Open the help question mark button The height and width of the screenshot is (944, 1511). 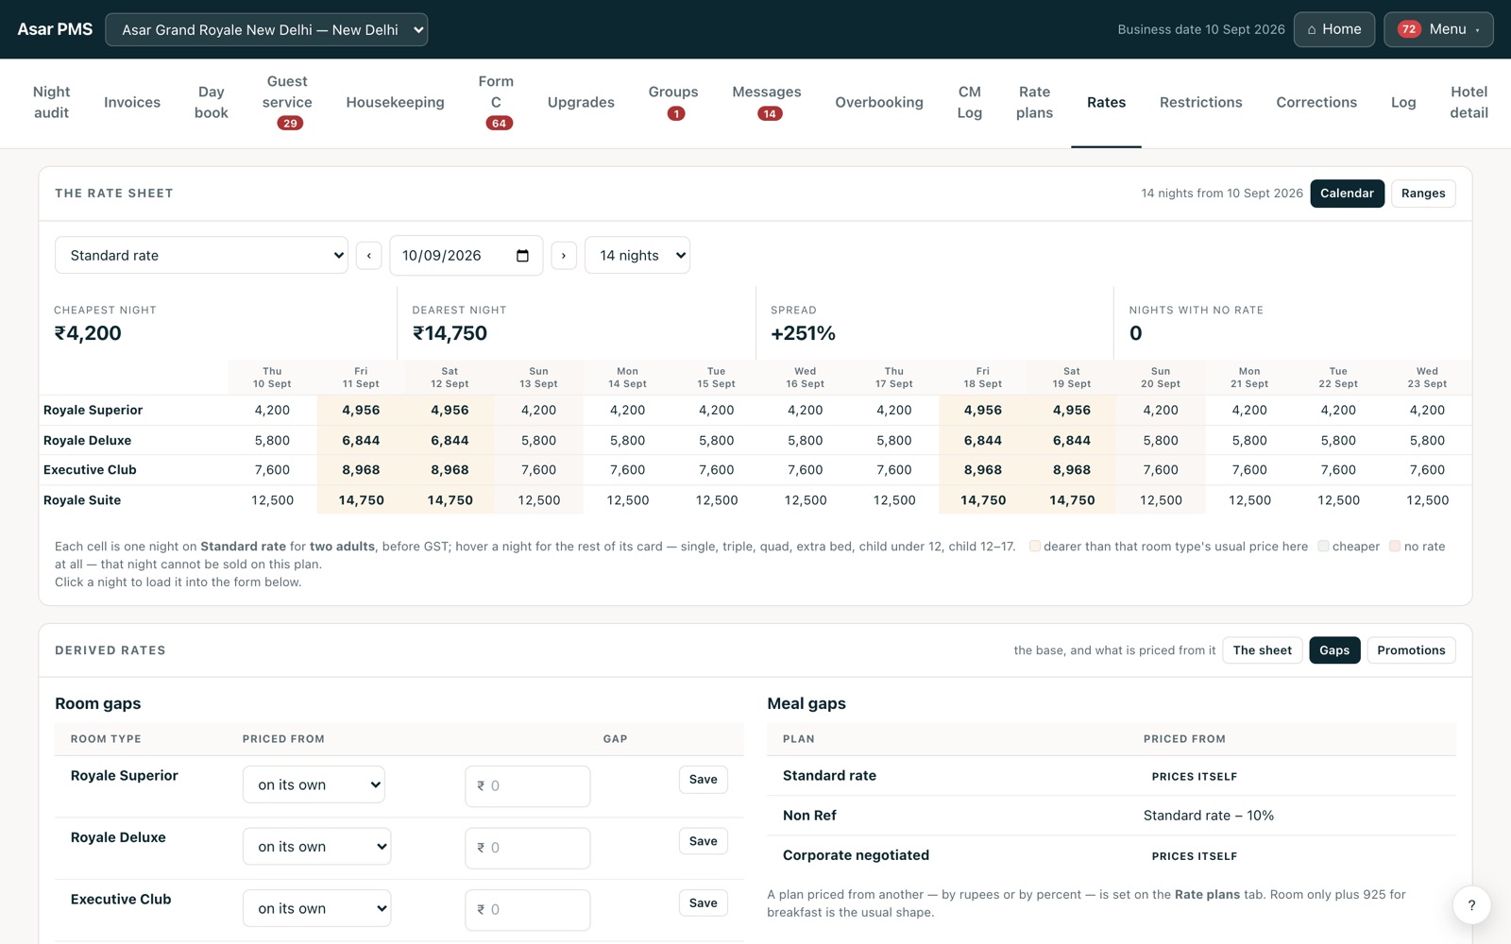point(1471,905)
